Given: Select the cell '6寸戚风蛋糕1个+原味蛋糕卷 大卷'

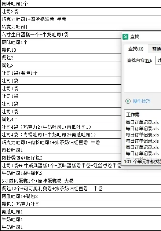Looking at the screenshot, I should tap(81, 181).
